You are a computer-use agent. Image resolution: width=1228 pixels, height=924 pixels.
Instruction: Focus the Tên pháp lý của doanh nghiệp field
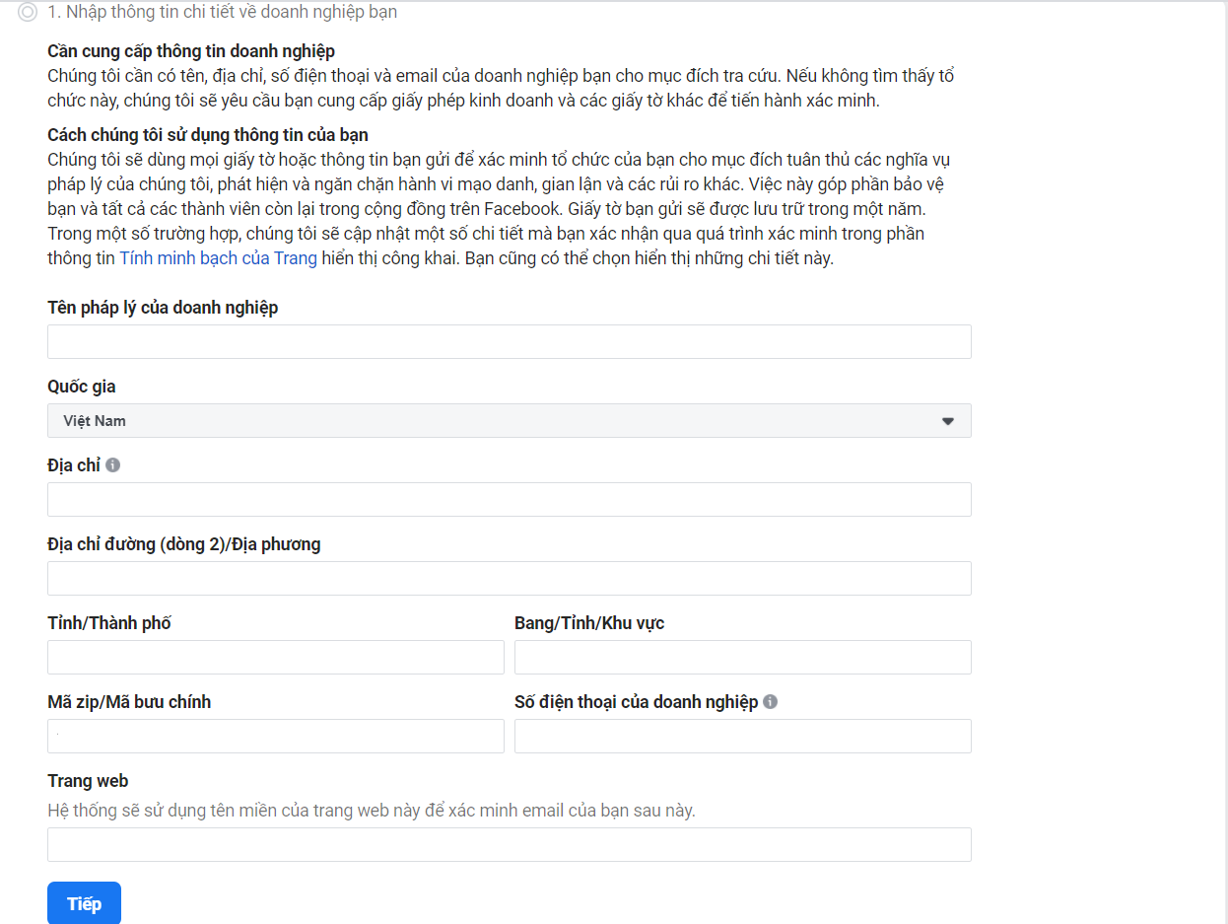(509, 342)
